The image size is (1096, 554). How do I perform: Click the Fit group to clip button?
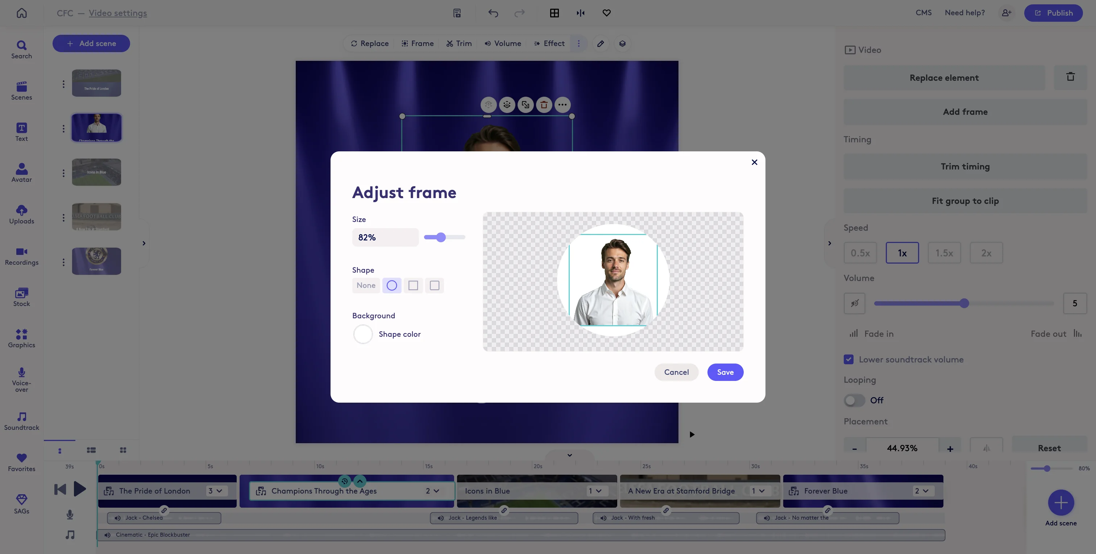coord(964,201)
